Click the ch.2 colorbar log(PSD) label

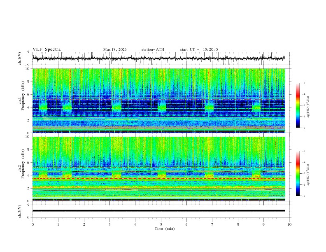point(308,175)
